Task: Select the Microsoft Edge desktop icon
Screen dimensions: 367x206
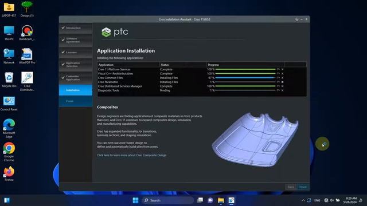Action: pyautogui.click(x=9, y=128)
